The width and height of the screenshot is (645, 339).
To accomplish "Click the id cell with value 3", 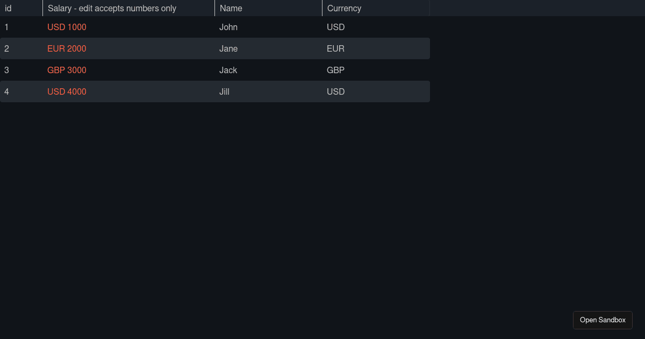I will [21, 70].
